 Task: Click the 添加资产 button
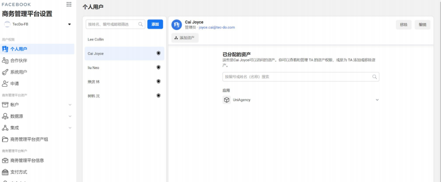[185, 38]
